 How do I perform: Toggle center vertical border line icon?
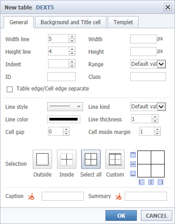coord(151,182)
